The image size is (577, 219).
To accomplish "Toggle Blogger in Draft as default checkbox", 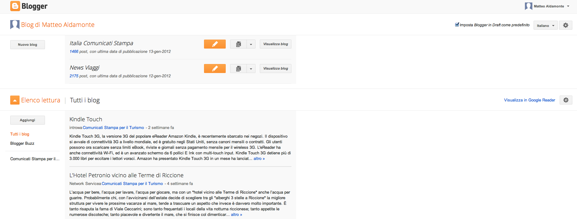I will 457,25.
